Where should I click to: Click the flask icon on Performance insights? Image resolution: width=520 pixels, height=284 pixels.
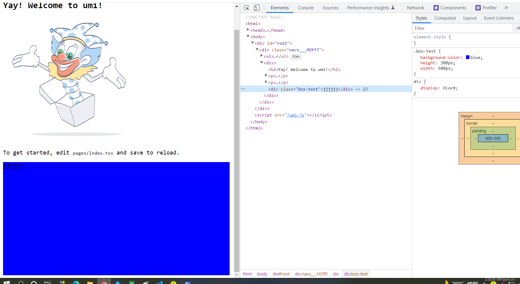click(x=393, y=8)
